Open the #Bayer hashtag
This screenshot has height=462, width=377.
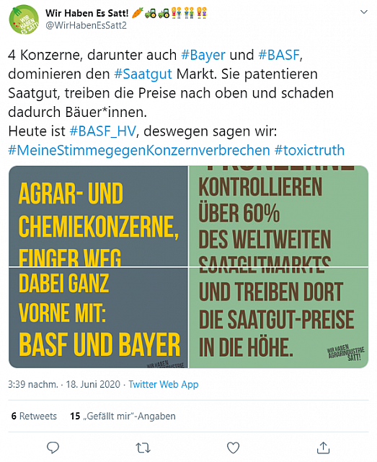(x=203, y=55)
